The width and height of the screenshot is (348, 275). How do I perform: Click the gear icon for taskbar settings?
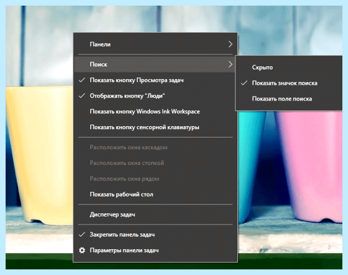[82, 250]
